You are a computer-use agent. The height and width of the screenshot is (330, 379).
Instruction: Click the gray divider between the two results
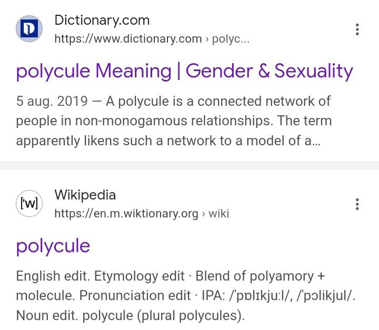[x=189, y=165]
